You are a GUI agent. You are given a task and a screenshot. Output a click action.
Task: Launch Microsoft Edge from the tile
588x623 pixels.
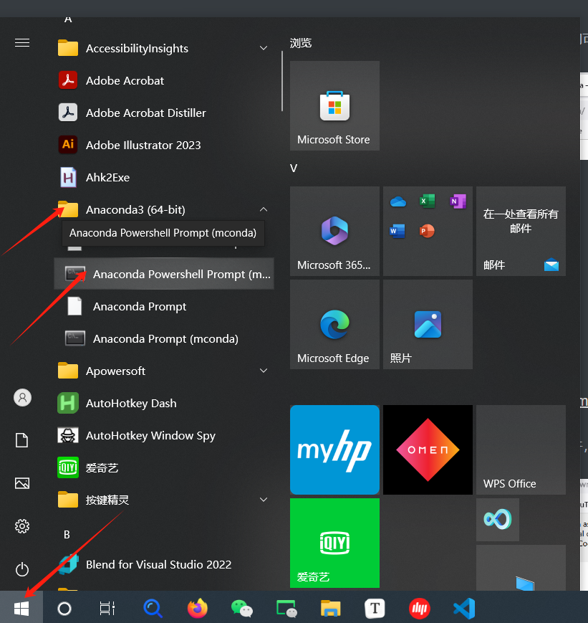[x=334, y=325]
